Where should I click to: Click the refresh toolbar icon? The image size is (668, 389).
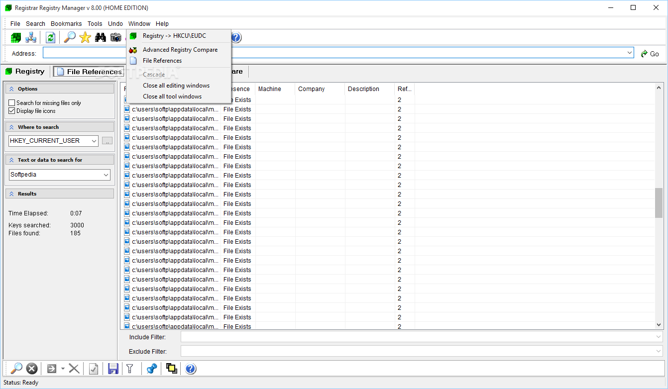50,37
